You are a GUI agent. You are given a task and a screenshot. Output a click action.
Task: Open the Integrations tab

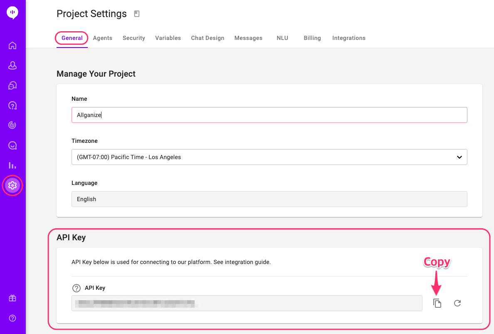point(349,38)
